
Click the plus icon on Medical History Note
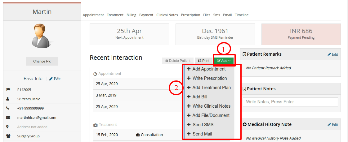click(x=245, y=124)
